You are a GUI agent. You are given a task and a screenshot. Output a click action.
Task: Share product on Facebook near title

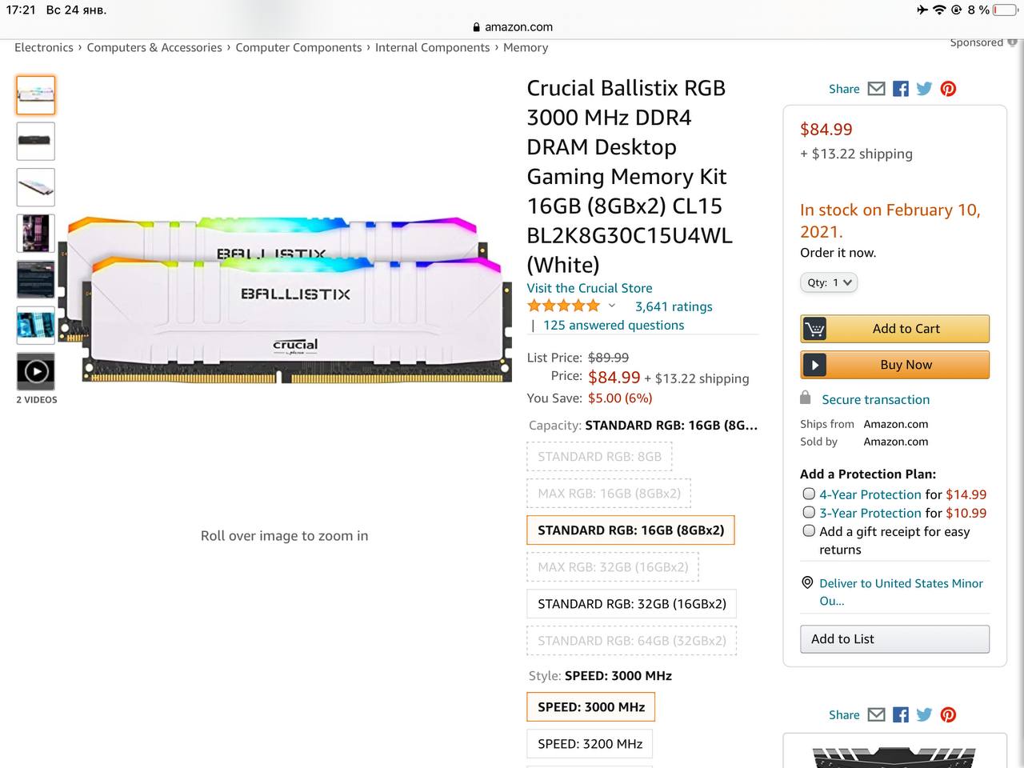(x=901, y=89)
